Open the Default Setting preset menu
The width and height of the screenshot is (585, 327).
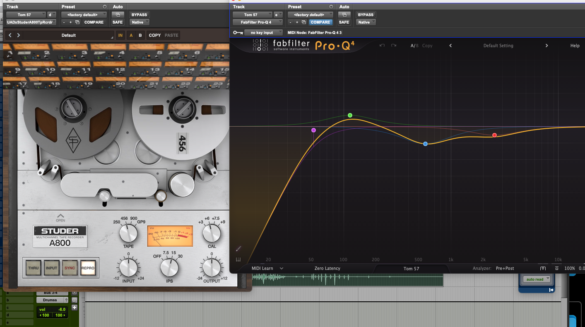click(x=498, y=46)
